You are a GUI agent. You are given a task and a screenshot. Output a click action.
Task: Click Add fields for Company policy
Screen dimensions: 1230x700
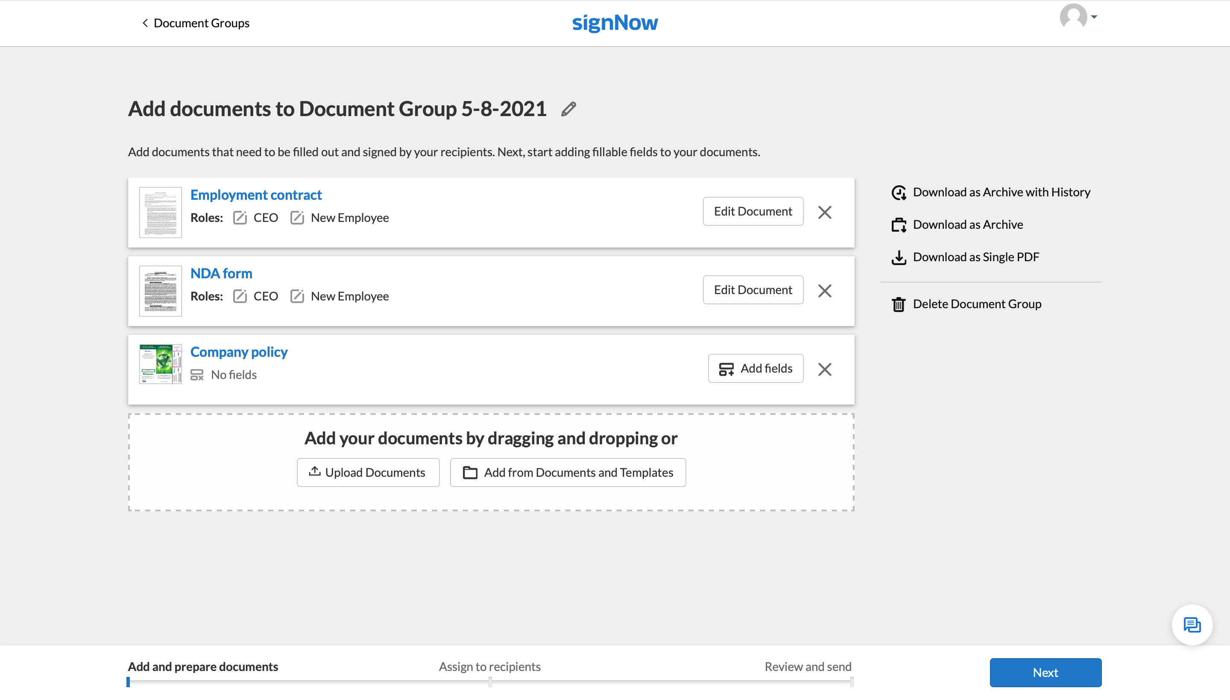(755, 368)
